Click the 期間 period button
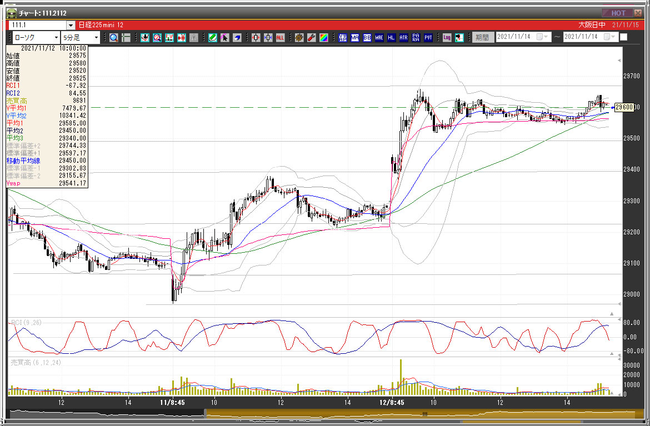 coord(482,37)
